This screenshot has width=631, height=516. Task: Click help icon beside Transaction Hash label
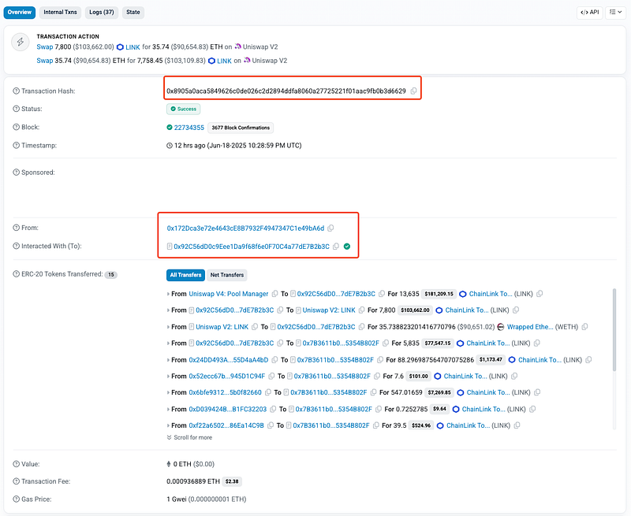pos(17,91)
